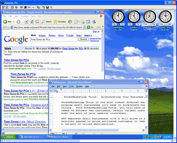Toggle the Ctrl key button in Remote PC toolbar
The height and width of the screenshot is (143, 177).
point(29,7)
